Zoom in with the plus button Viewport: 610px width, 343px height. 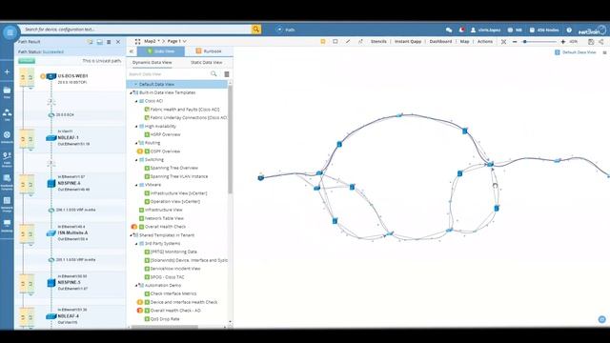click(x=563, y=42)
